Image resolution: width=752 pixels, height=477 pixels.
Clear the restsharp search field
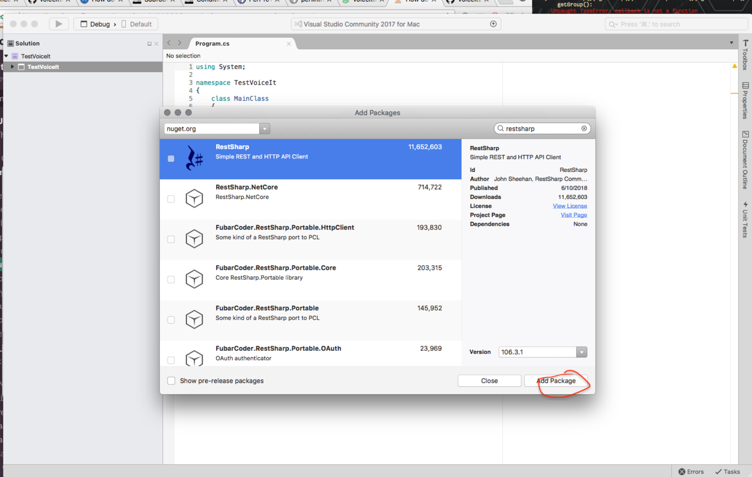[x=584, y=128]
